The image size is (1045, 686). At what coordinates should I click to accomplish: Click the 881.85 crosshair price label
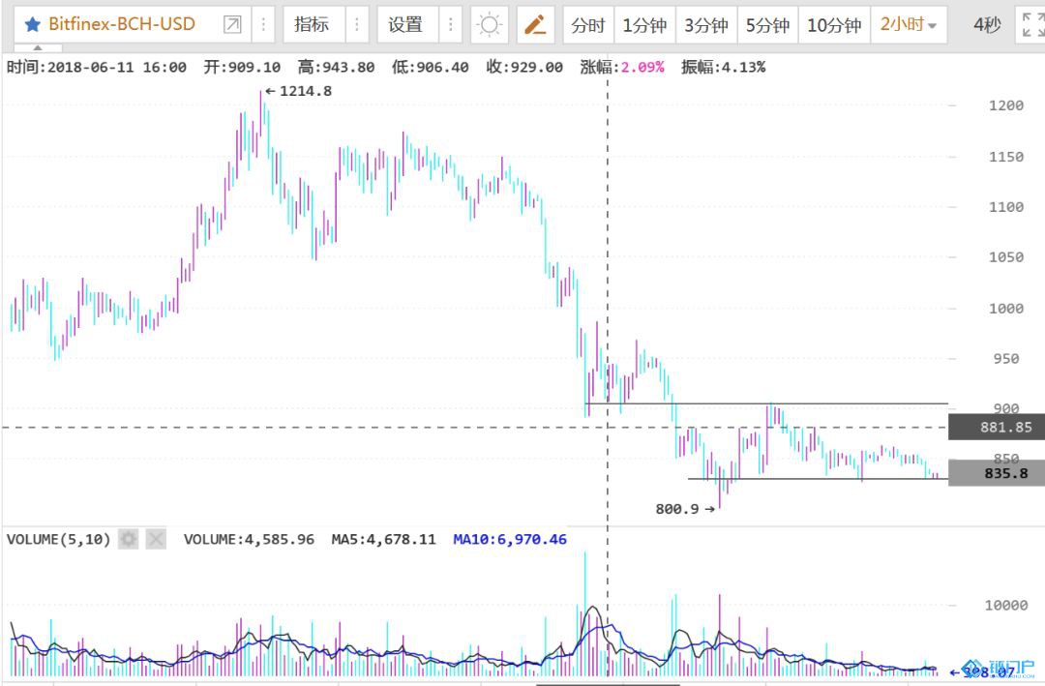pyautogui.click(x=996, y=427)
